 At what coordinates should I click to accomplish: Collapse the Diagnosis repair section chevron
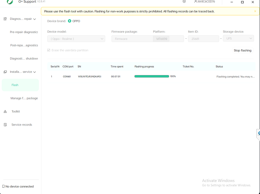(x=34, y=19)
